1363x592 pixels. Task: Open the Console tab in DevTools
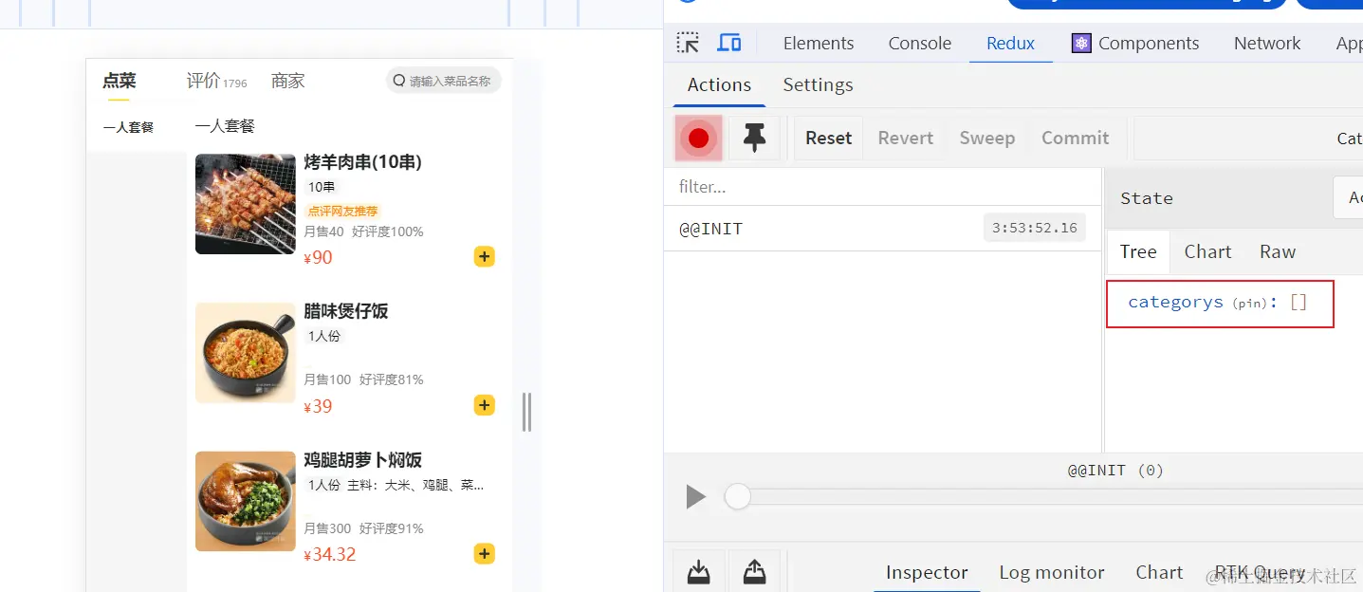920,43
